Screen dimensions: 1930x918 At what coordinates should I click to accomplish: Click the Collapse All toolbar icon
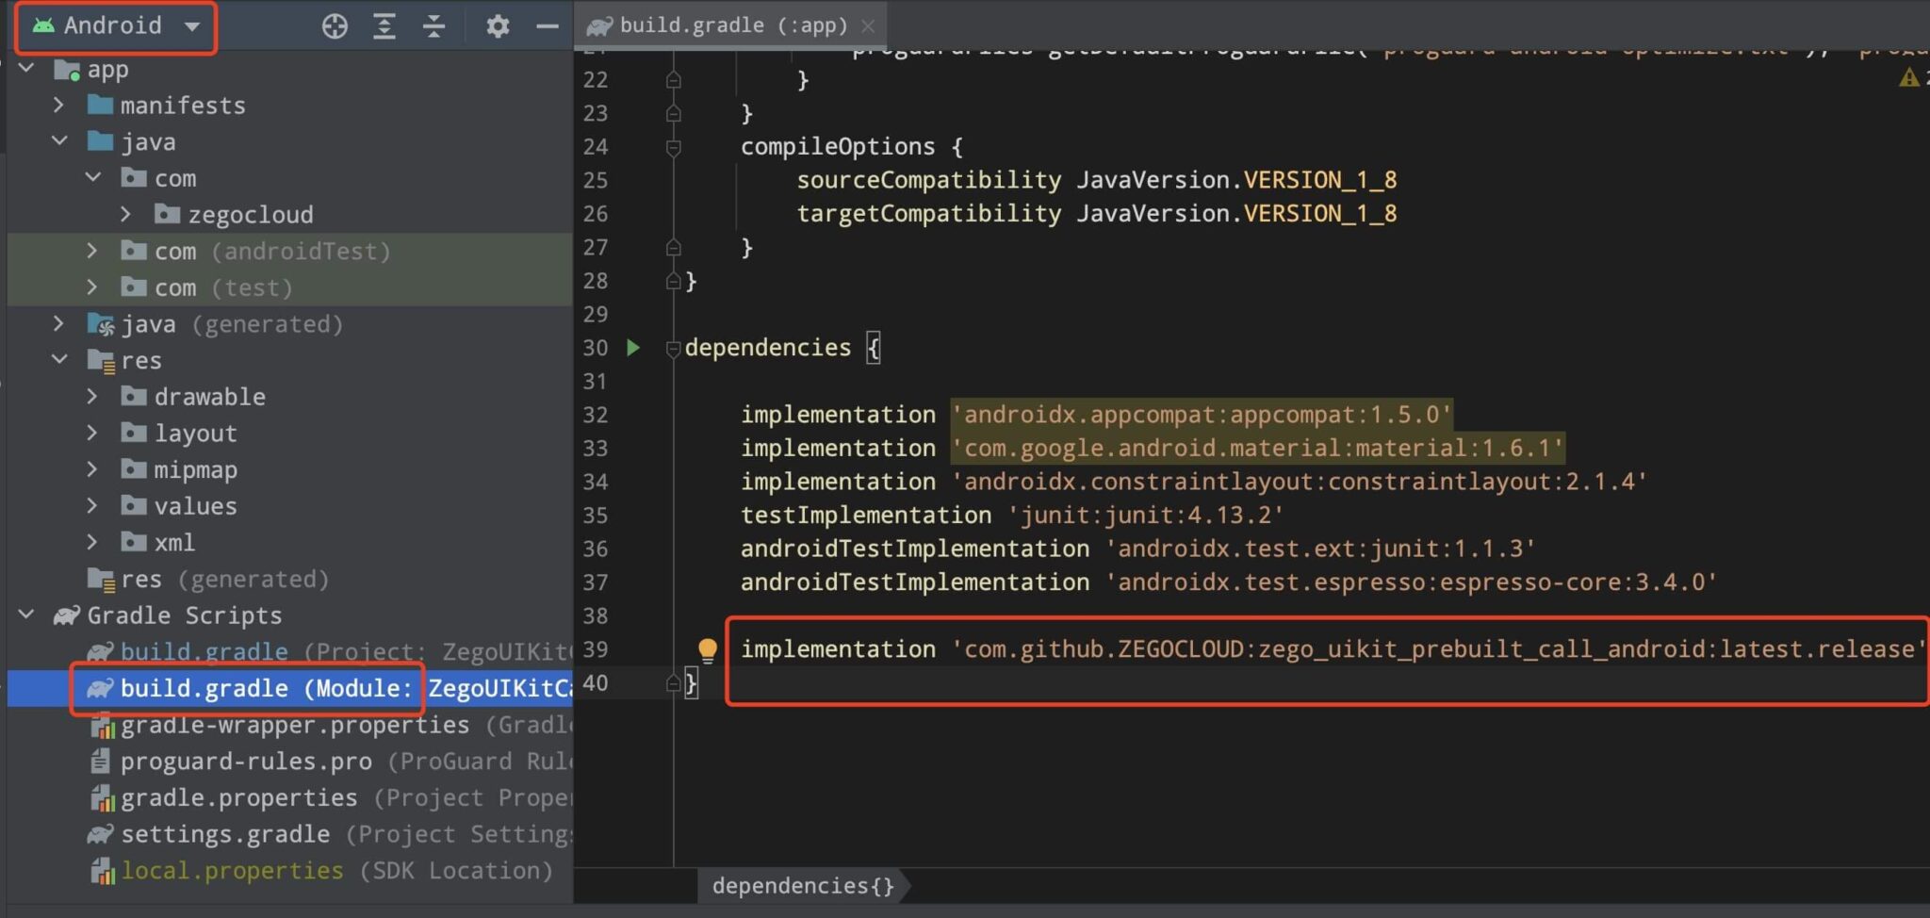(433, 26)
